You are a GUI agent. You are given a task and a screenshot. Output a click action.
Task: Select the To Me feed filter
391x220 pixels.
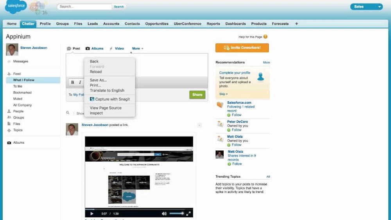pyautogui.click(x=18, y=86)
